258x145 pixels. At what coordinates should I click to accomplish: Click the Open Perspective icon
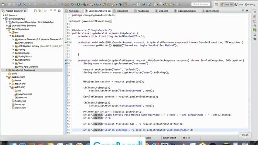pos(216,4)
